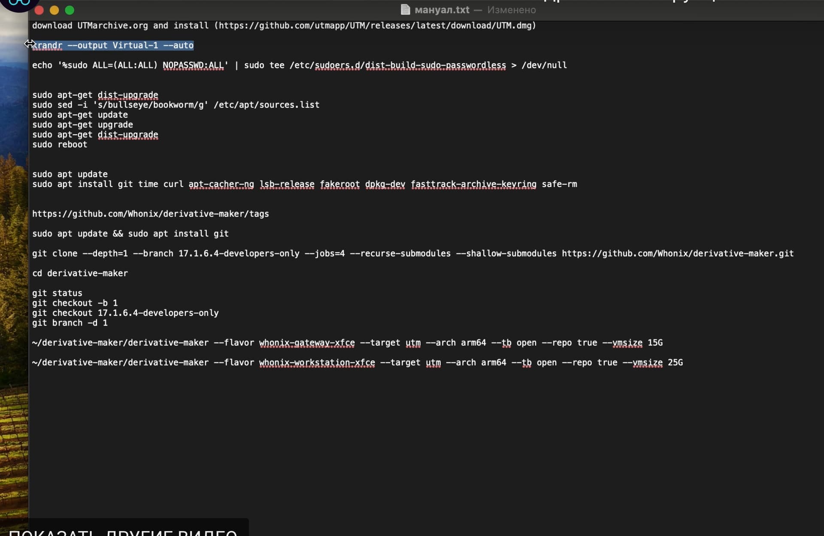Click the мануал.txt window title
This screenshot has width=824, height=536.
[442, 10]
